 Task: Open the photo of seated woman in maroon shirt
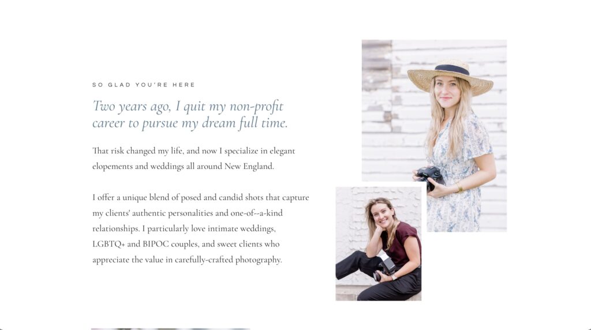[378, 243]
